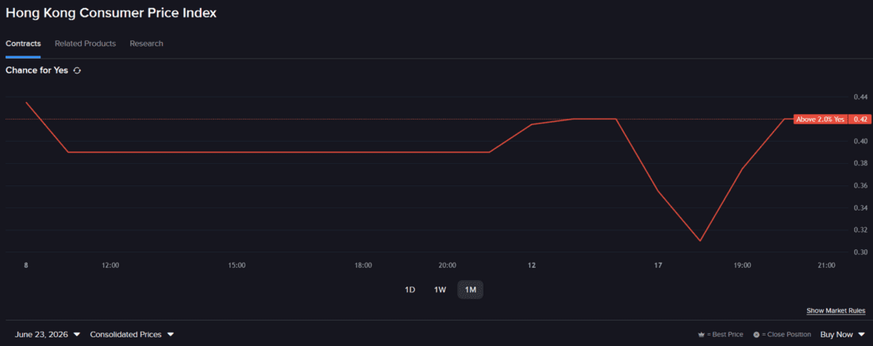Click the Above 2.0% Yes price label
873x346 pixels.
coord(820,119)
